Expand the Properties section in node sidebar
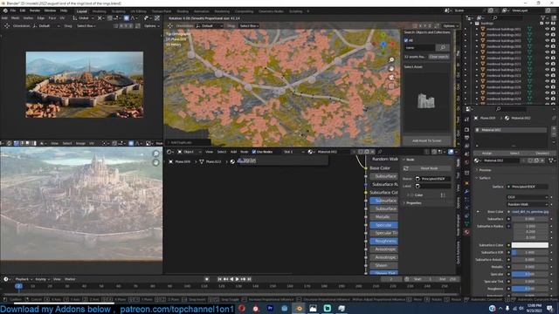559x314 pixels. tap(413, 203)
